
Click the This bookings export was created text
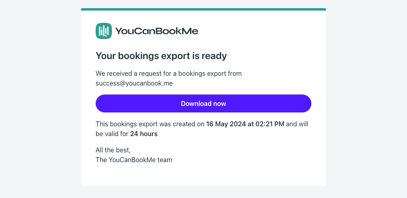pyautogui.click(x=146, y=124)
